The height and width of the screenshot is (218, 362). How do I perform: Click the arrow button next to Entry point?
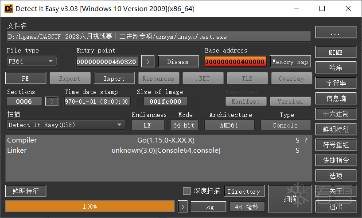click(x=148, y=62)
